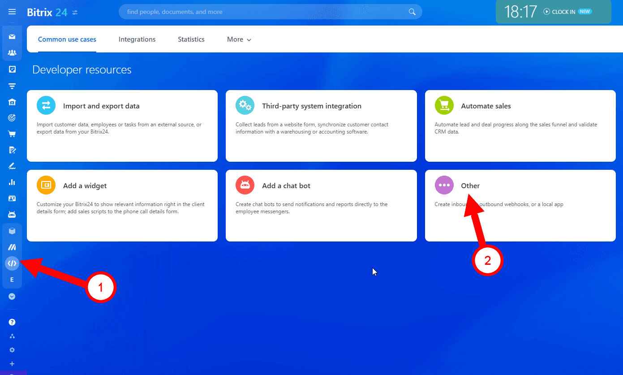Open the sitemap structure icon
The image size is (623, 375).
point(12,336)
